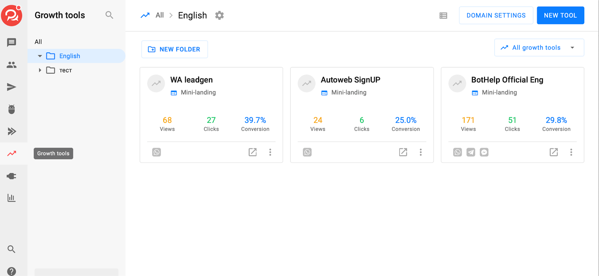Search within the Growth tools panel
The height and width of the screenshot is (276, 599).
(x=109, y=15)
